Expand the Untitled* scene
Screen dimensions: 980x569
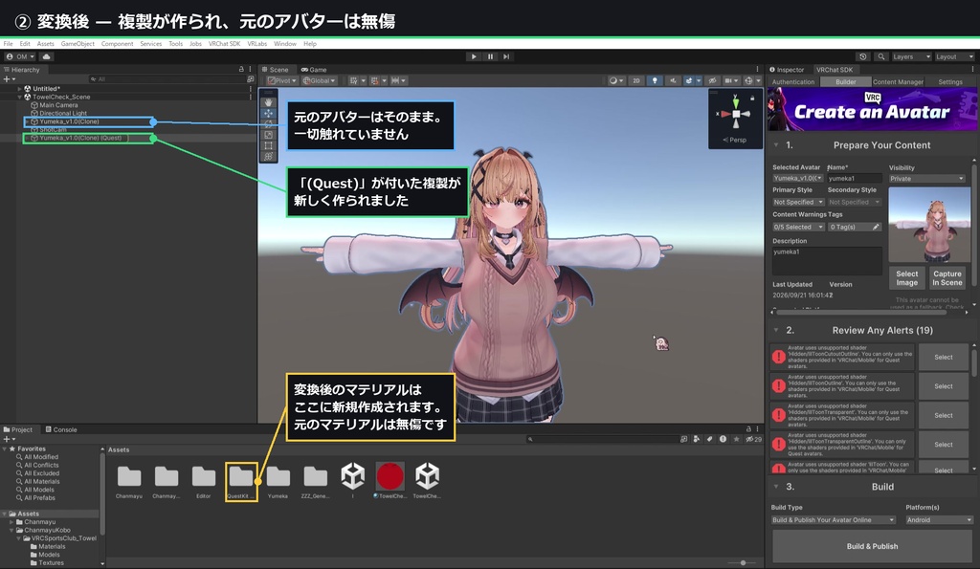[19, 89]
